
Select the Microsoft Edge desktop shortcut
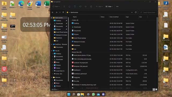click(21, 5)
